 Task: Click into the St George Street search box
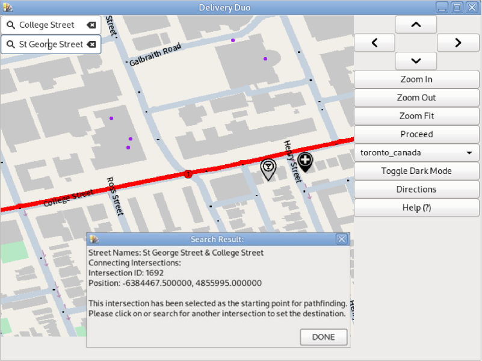pos(51,45)
